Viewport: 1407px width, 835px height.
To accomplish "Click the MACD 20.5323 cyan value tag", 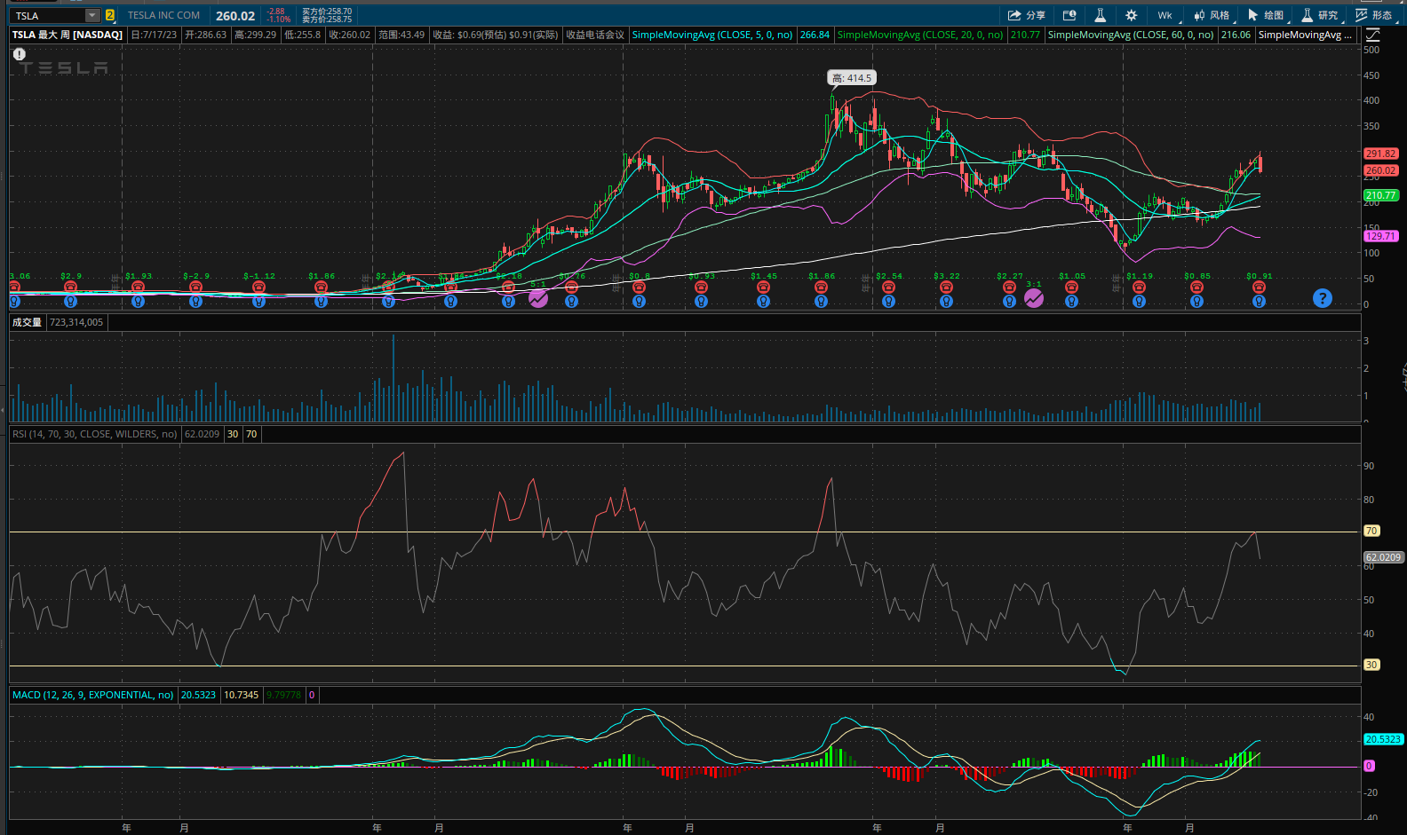I will pyautogui.click(x=1383, y=739).
